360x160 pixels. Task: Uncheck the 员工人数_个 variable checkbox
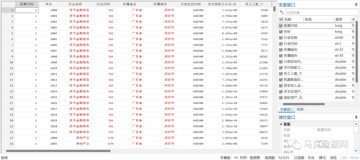[x=281, y=73]
